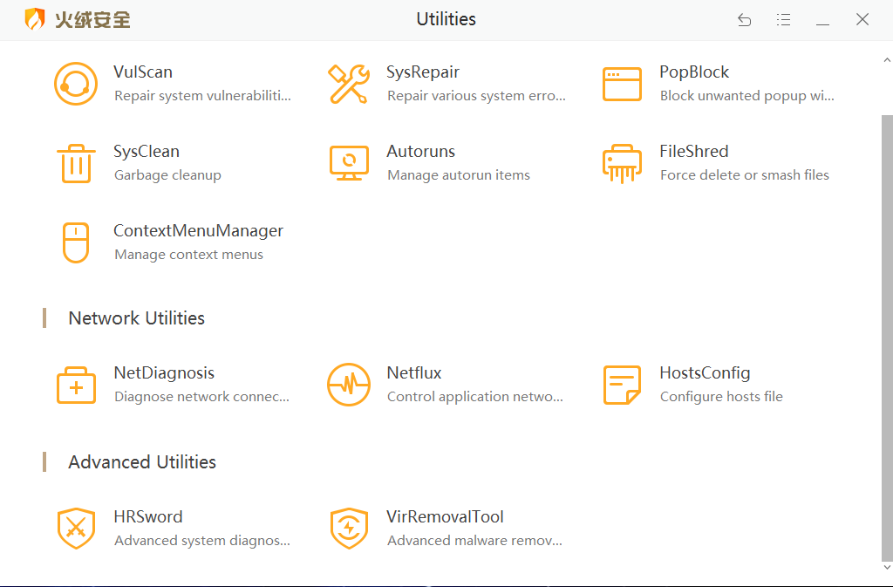Click 'Configure hosts file' description
Viewport: 893px width, 587px height.
click(721, 397)
